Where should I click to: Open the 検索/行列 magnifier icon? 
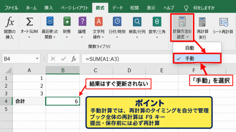[x=137, y=21]
